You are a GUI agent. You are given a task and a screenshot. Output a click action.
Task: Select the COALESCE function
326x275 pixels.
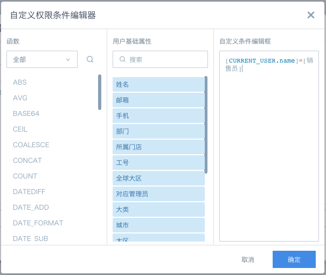click(x=31, y=145)
